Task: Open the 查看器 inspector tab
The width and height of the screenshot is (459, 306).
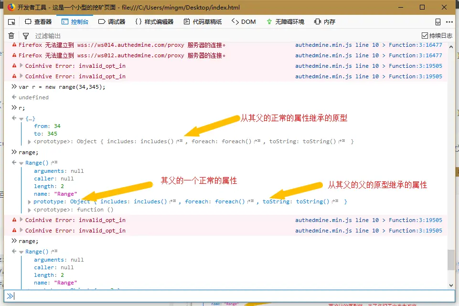Action: coord(38,22)
